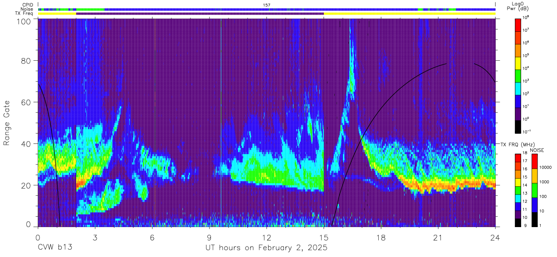The image size is (557, 257).
Task: Click the 20 tick on the Range Gate axis
Action: tap(27, 185)
